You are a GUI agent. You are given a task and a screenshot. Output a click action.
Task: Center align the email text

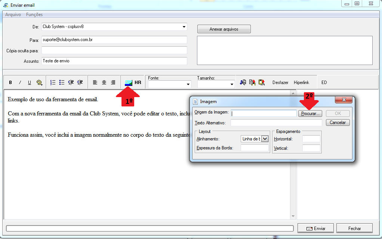[x=104, y=83]
